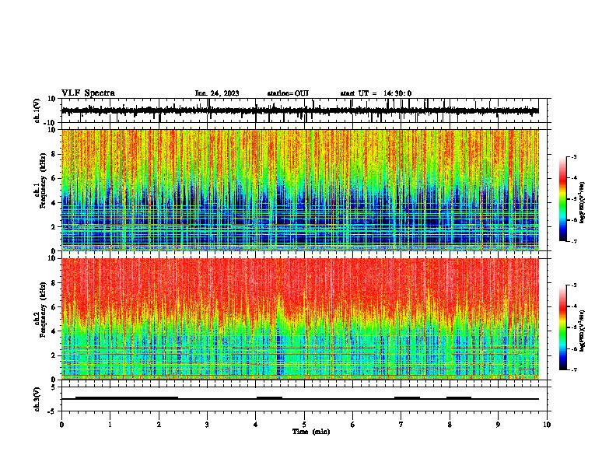
Task: Click the time axis tick label '8'
Action: pyautogui.click(x=450, y=425)
